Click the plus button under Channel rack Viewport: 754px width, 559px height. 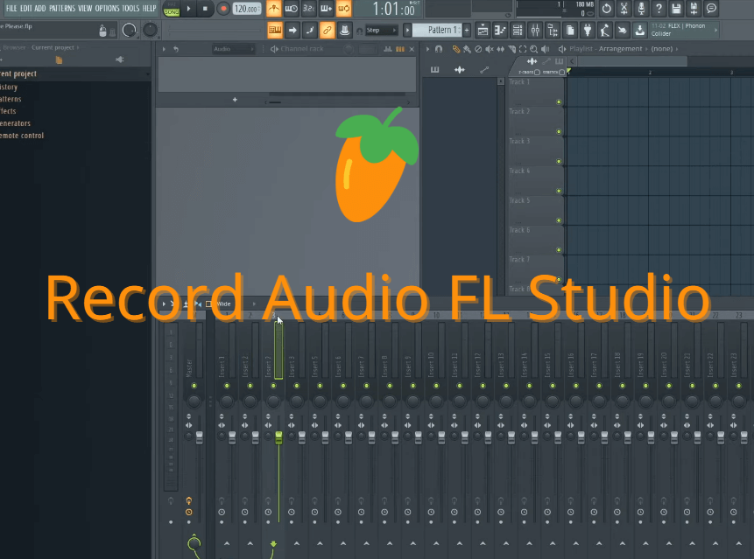(236, 100)
